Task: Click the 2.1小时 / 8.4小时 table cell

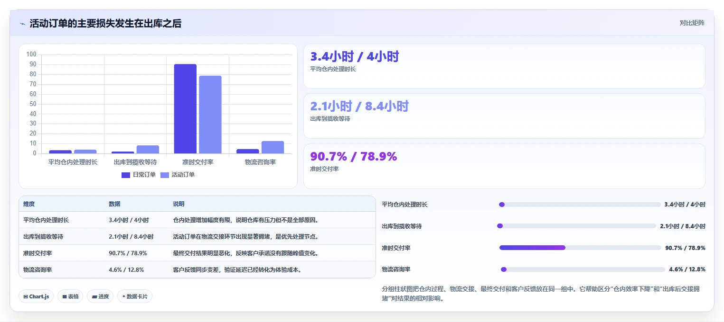Action: click(131, 236)
